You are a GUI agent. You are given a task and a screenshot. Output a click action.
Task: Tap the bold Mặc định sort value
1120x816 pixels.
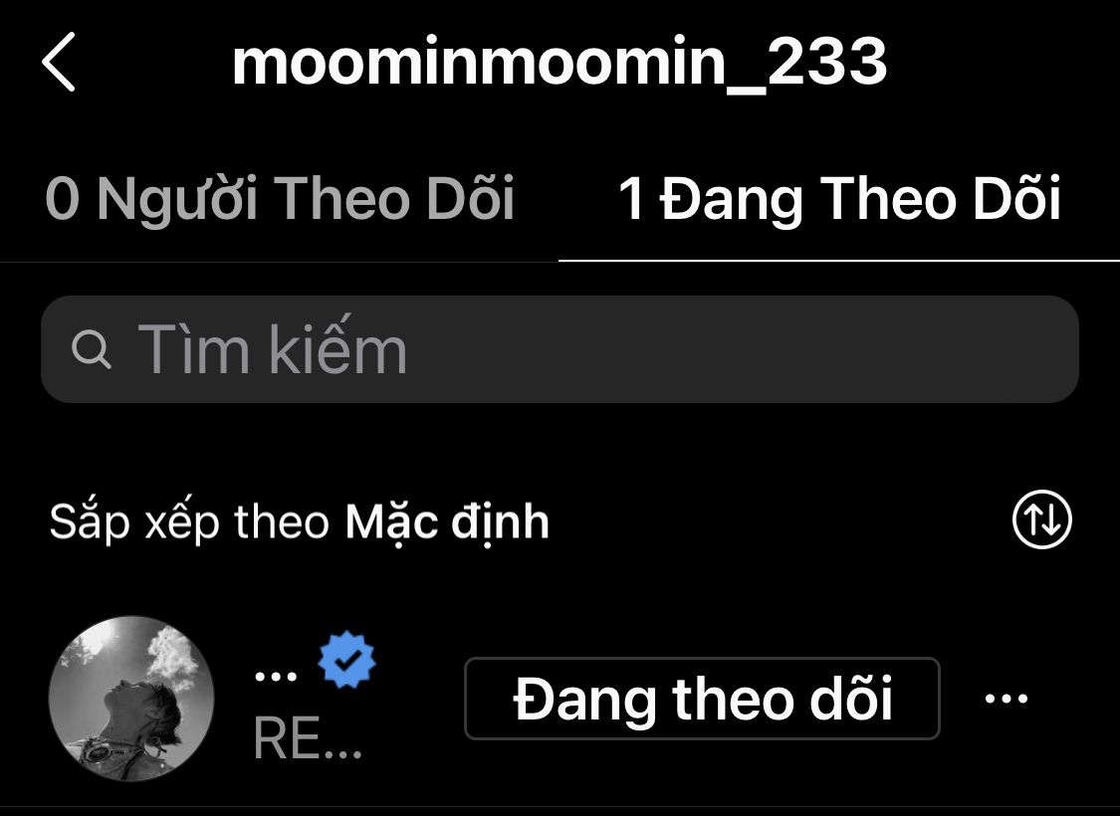coord(447,521)
